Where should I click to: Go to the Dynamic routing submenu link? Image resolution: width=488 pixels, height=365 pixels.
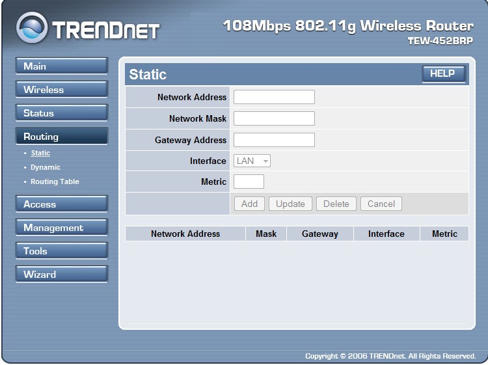click(46, 167)
